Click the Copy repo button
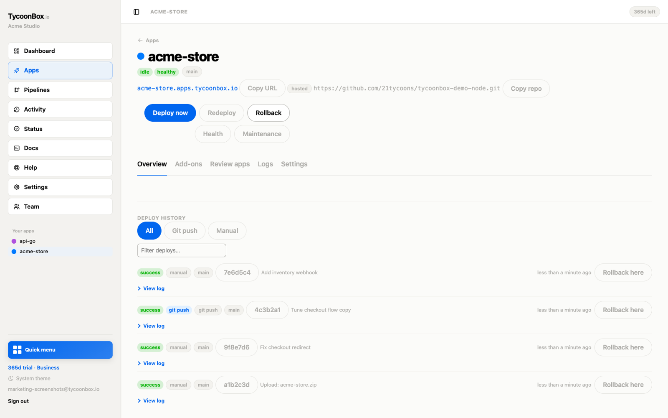Image resolution: width=668 pixels, height=418 pixels. pos(526,89)
